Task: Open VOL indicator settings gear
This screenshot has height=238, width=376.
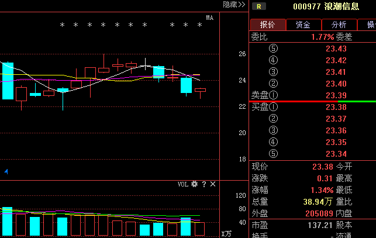Action: tap(194, 184)
